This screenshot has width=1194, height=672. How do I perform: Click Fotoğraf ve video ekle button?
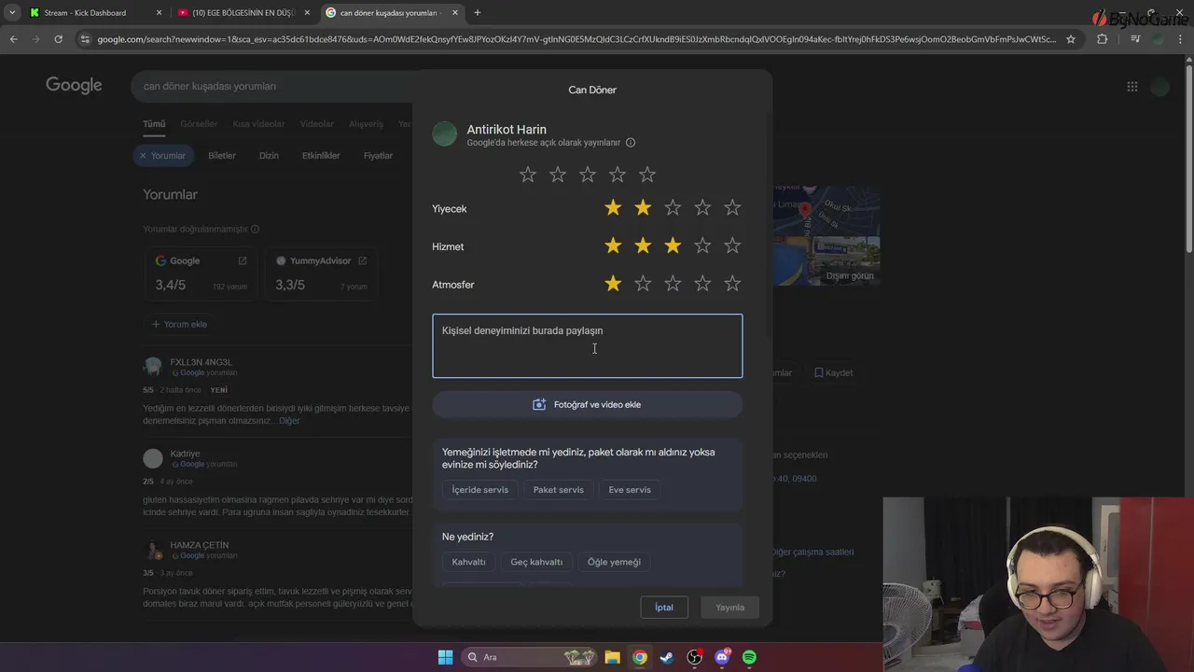point(588,404)
